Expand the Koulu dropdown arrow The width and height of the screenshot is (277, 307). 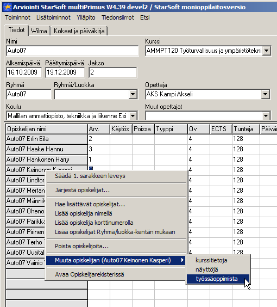tap(133, 116)
